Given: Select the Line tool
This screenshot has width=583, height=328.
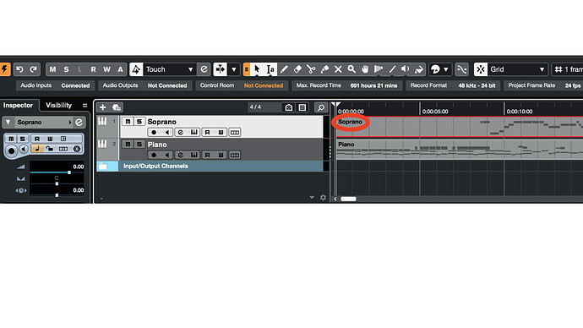Looking at the screenshot, I should pos(392,69).
